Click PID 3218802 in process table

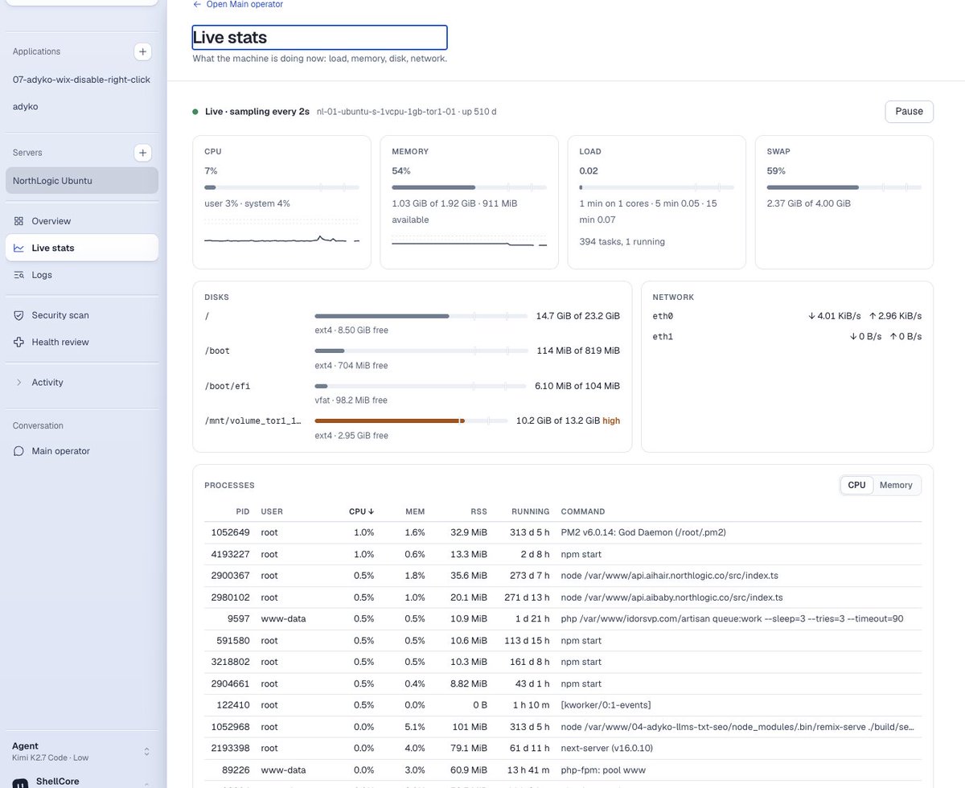[230, 662]
